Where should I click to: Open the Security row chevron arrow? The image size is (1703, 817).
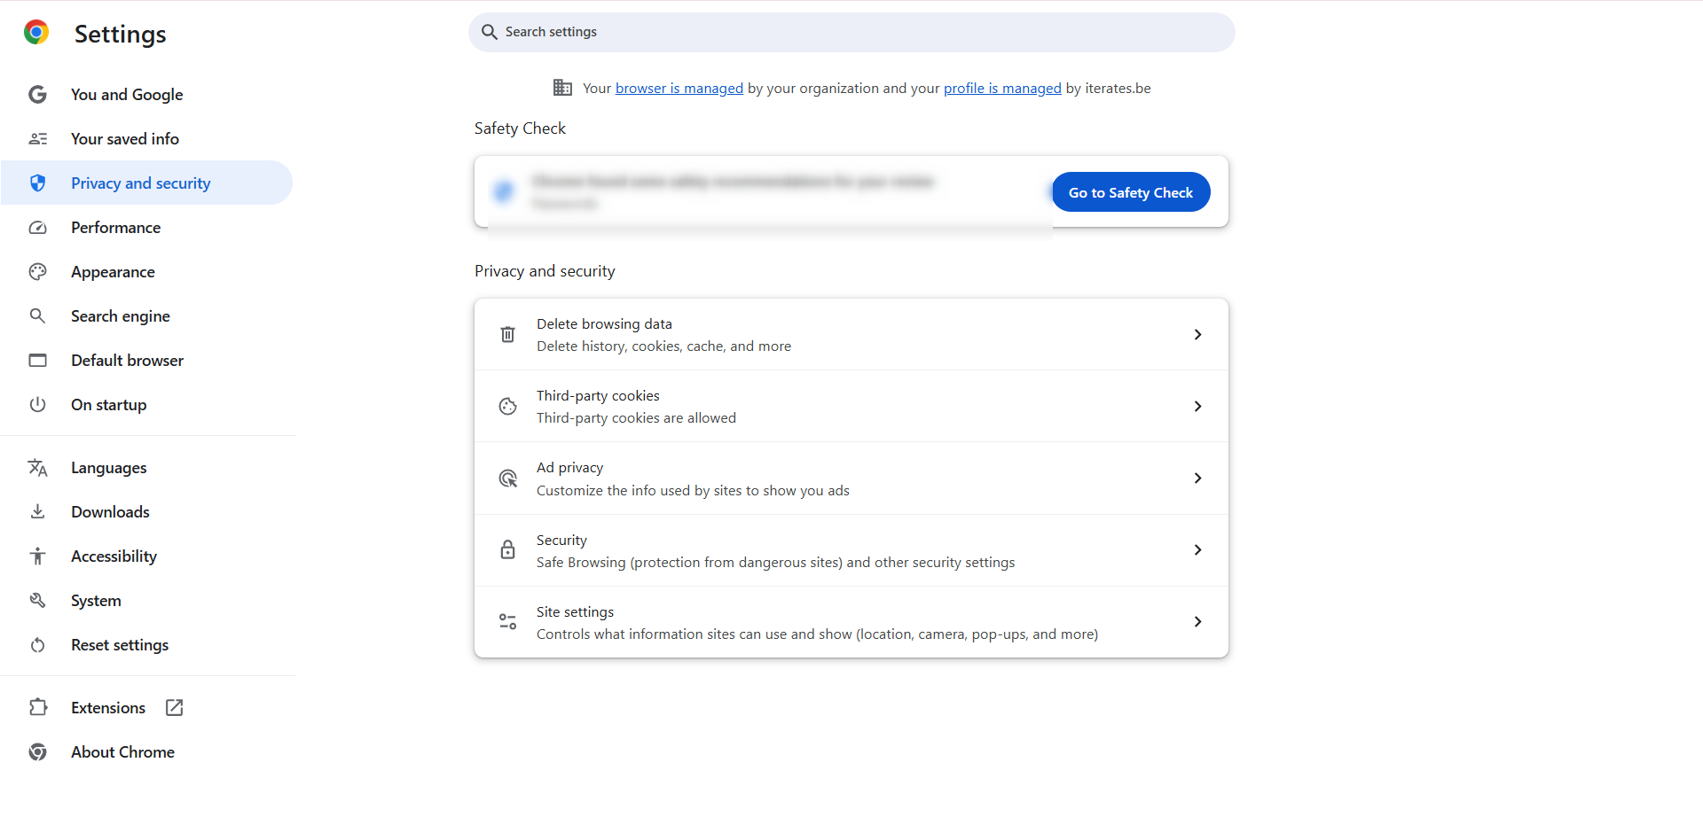(1197, 550)
